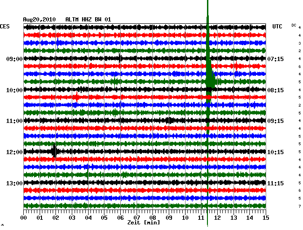The image size is (303, 230).
Task: Click minute 11 on the time axis
Action: point(201,218)
